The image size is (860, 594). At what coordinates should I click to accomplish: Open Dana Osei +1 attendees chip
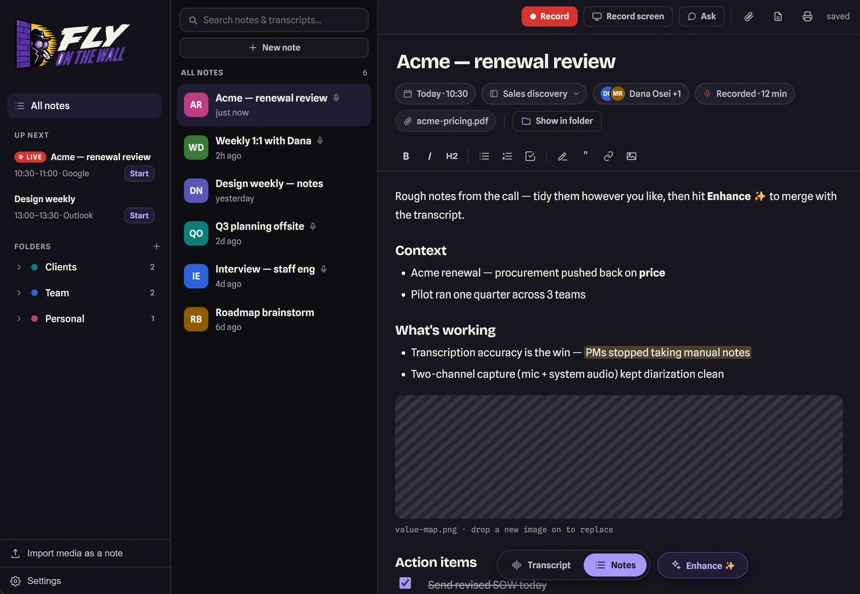[x=641, y=94]
